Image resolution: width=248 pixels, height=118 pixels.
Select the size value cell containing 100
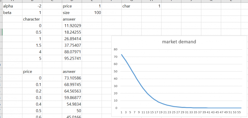[x=92, y=13]
